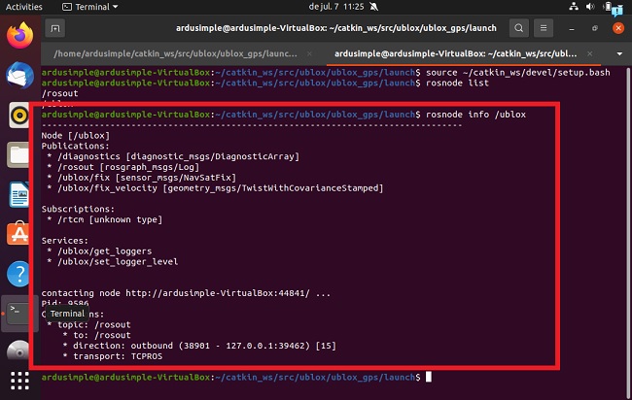Launch Thunderbird mail from the dock
632x400 pixels.
19,76
